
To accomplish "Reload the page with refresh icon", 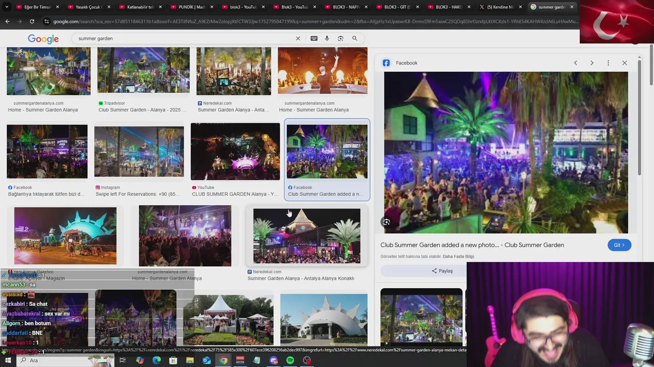I will [x=32, y=21].
